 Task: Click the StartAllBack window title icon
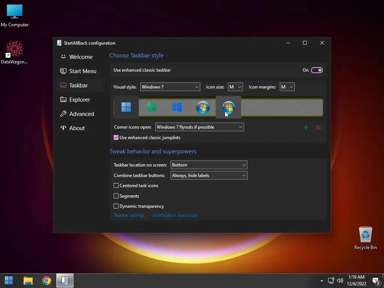(x=59, y=43)
